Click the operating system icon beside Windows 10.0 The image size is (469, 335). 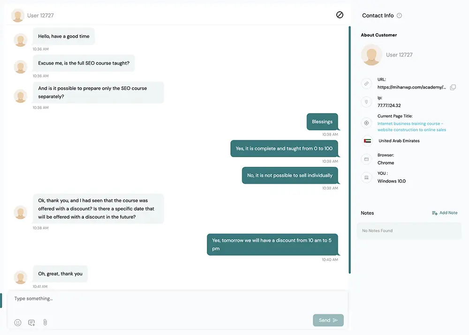pos(366,177)
